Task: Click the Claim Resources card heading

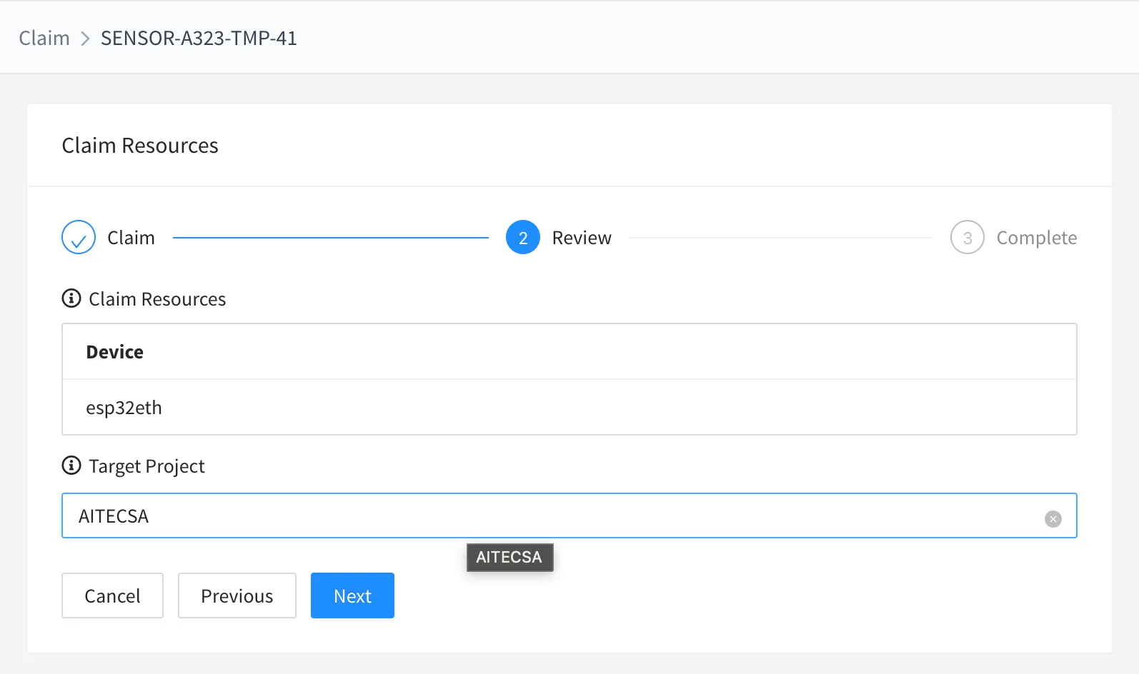Action: 140,146
